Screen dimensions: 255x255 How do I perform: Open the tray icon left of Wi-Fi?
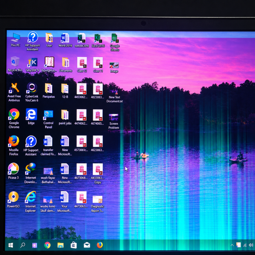pyautogui.click(x=239, y=245)
